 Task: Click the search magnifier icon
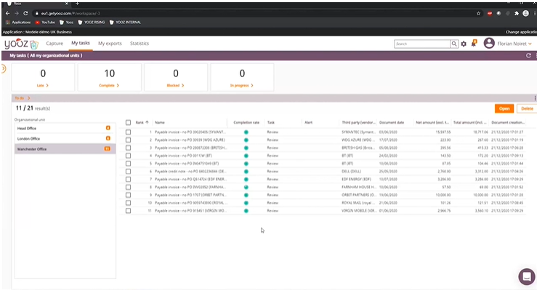click(454, 44)
